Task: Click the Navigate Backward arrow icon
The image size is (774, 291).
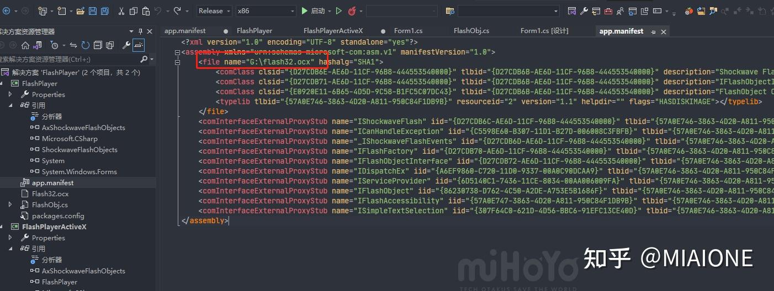Action: (6, 11)
